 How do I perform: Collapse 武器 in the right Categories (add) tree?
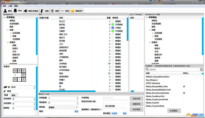pos(150,30)
